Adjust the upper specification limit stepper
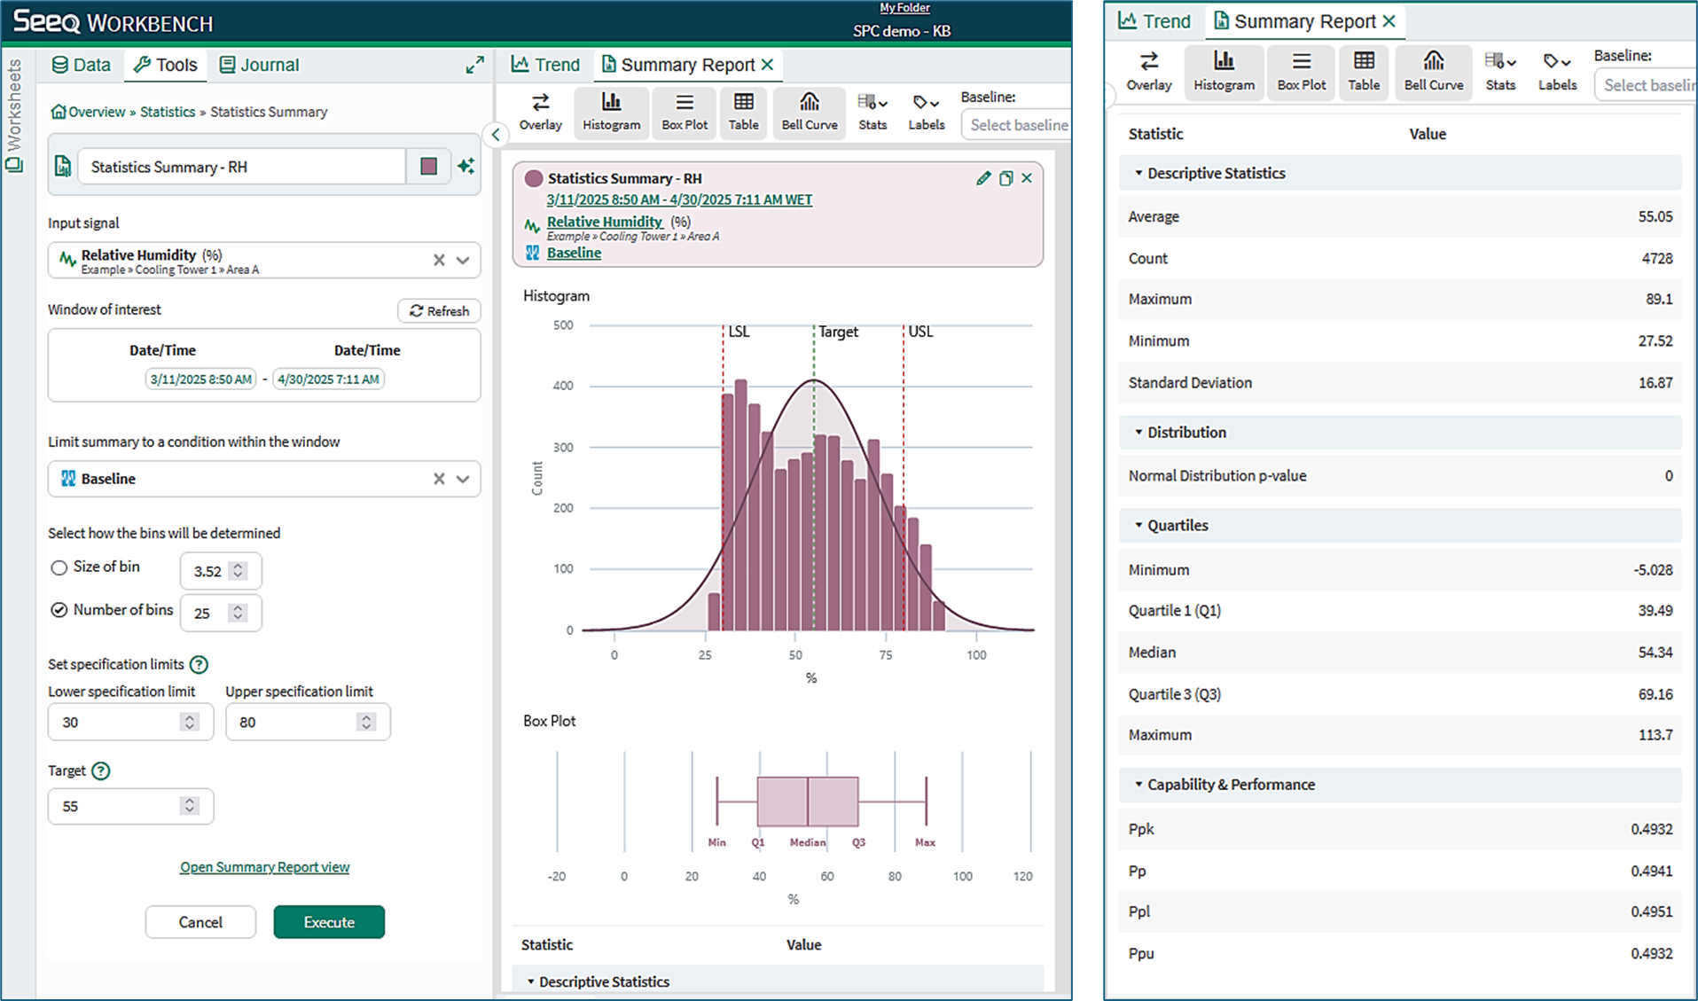 click(366, 722)
